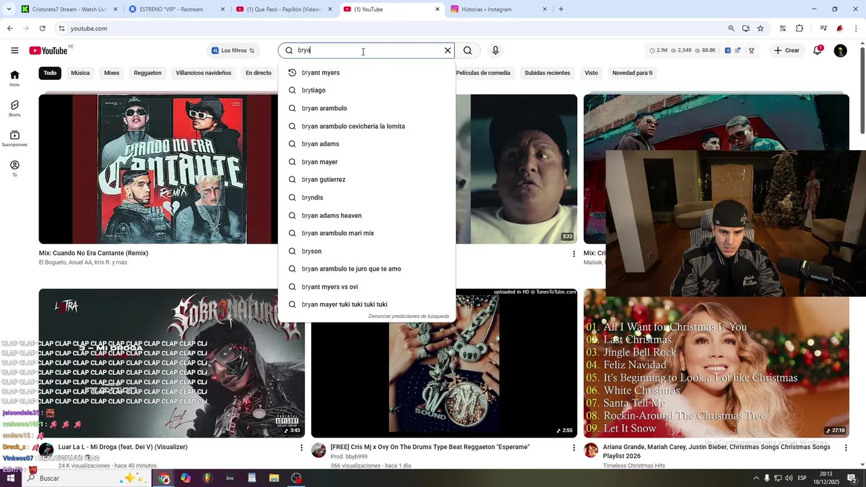
Task: Select the Mixes filter chip
Action: 112,73
